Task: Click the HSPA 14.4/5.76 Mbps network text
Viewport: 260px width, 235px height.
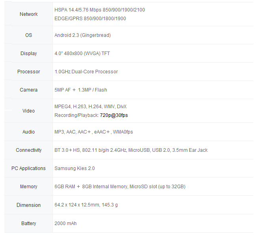Action: pos(100,10)
